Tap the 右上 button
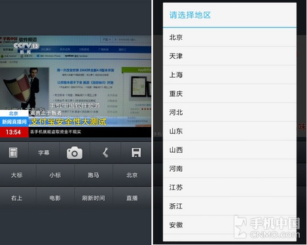The width and height of the screenshot is (307, 245). (17, 198)
